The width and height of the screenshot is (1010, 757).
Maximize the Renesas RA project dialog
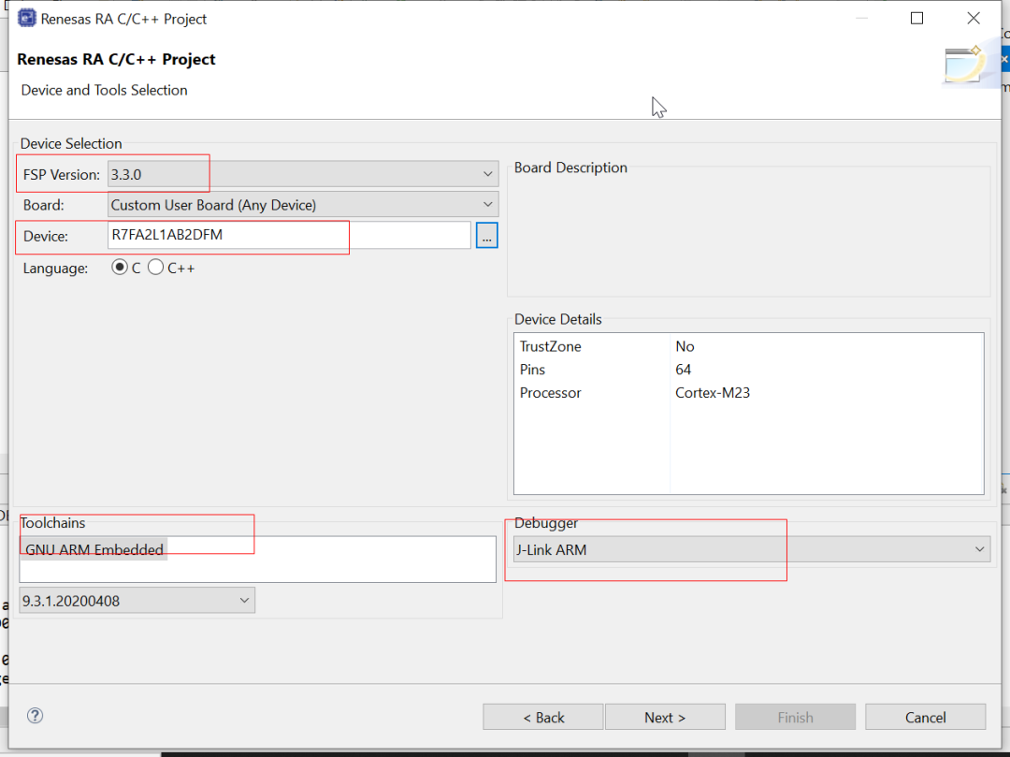916,19
